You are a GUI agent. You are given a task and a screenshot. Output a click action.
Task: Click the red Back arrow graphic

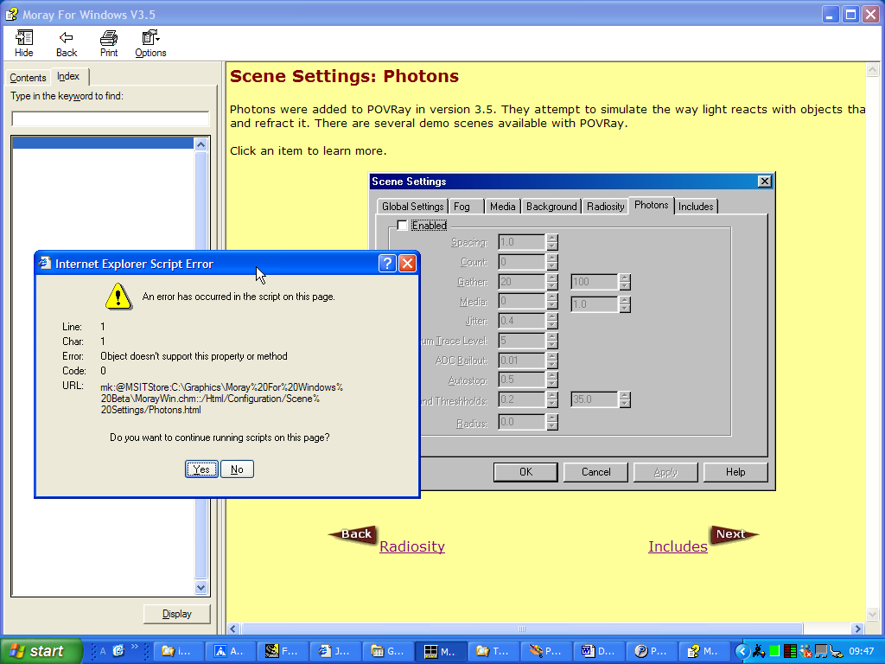point(354,534)
